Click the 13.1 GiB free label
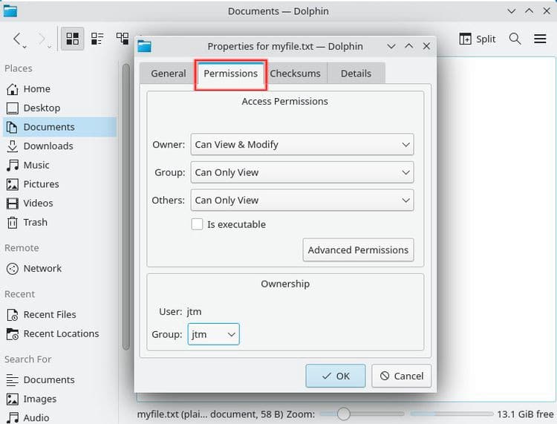557x424 pixels. (525, 414)
